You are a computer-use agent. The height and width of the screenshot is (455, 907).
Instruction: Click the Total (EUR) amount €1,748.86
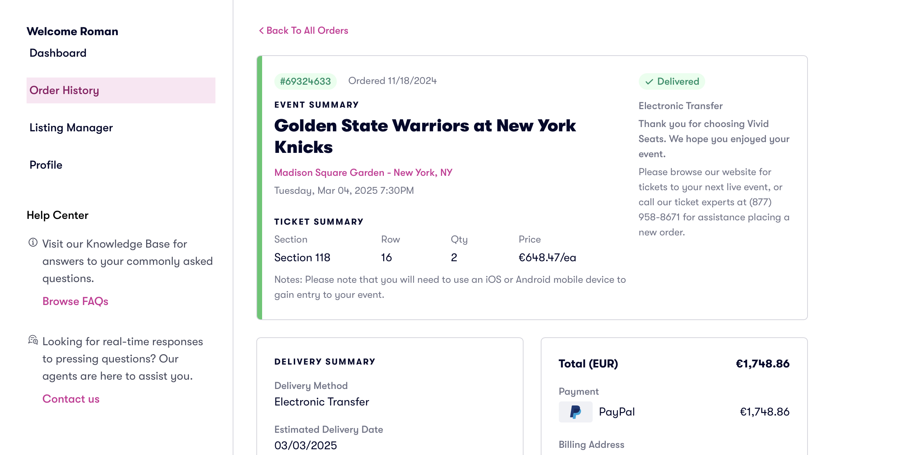(762, 364)
